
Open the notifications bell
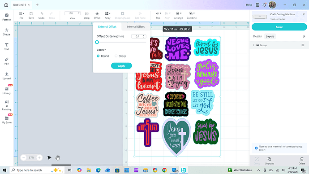coord(264,5)
